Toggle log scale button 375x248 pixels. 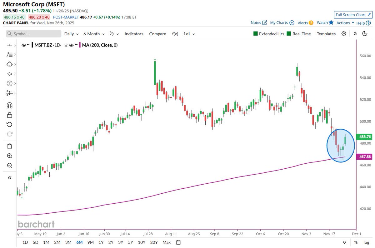tap(366, 242)
